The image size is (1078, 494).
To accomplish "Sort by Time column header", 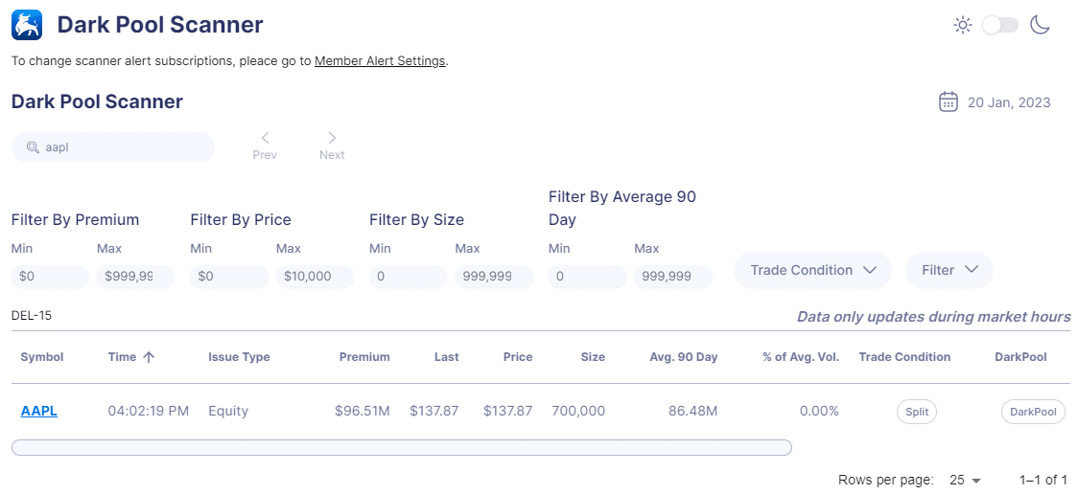I will pyautogui.click(x=122, y=357).
